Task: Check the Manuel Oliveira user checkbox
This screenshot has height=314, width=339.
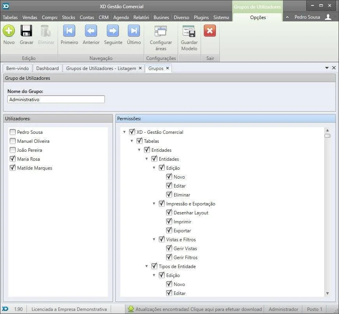Action: (13, 141)
